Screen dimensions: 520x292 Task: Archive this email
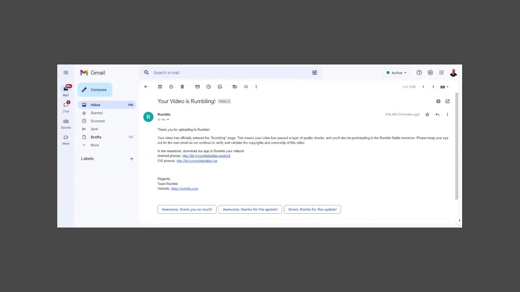pos(160,87)
